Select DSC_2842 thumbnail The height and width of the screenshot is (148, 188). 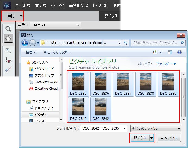click(101, 110)
